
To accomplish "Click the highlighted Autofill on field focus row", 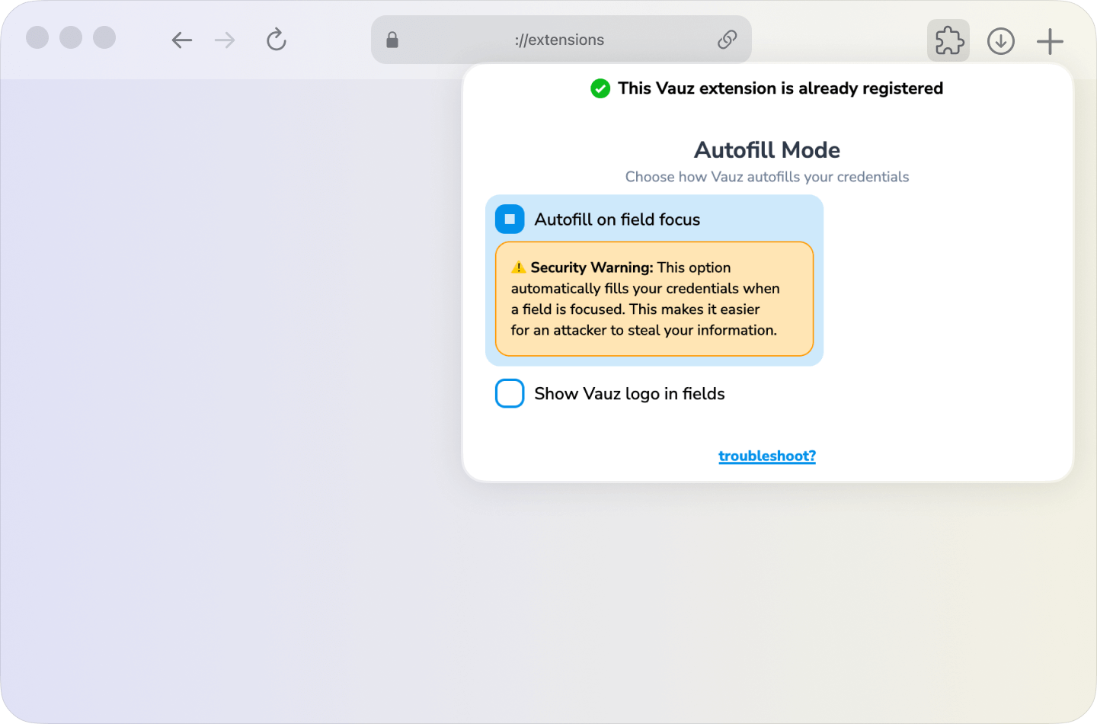I will pyautogui.click(x=654, y=219).
